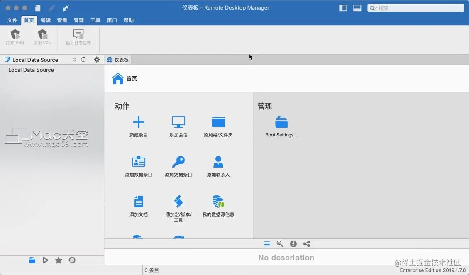The height and width of the screenshot is (275, 469).
Task: Click the magnifier search icon in details bar
Action: [x=280, y=244]
